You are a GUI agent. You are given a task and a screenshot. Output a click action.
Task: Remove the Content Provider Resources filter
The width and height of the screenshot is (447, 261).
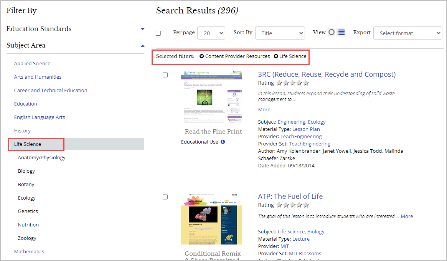tap(201, 56)
